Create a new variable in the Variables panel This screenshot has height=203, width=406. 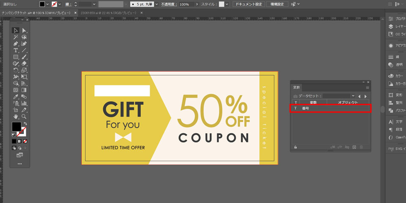pyautogui.click(x=354, y=147)
